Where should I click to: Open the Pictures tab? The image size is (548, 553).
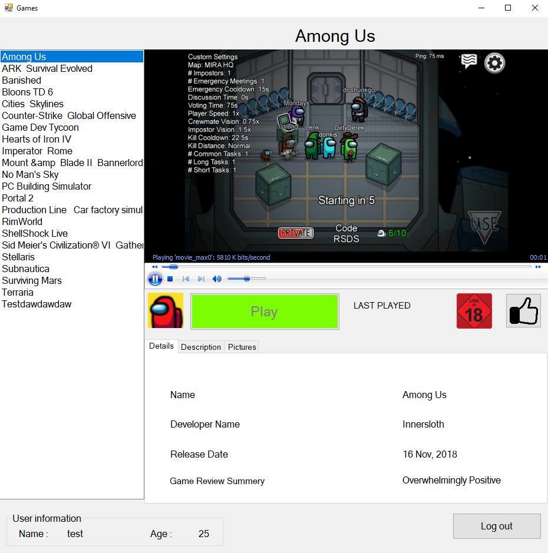click(x=242, y=347)
